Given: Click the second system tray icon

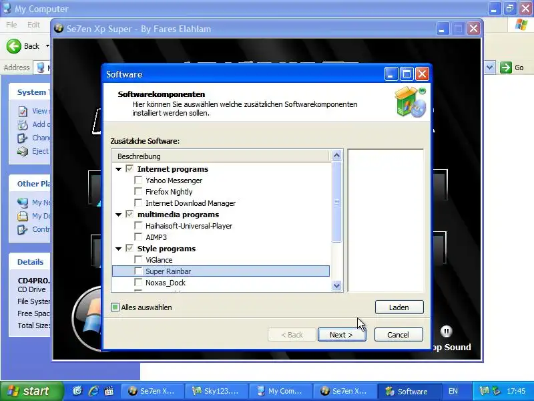Looking at the screenshot, I should tap(497, 391).
